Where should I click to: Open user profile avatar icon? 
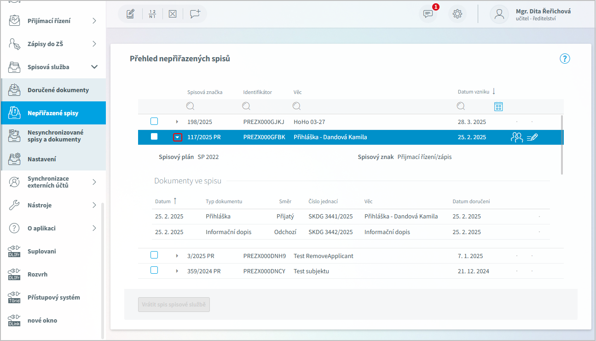(499, 14)
